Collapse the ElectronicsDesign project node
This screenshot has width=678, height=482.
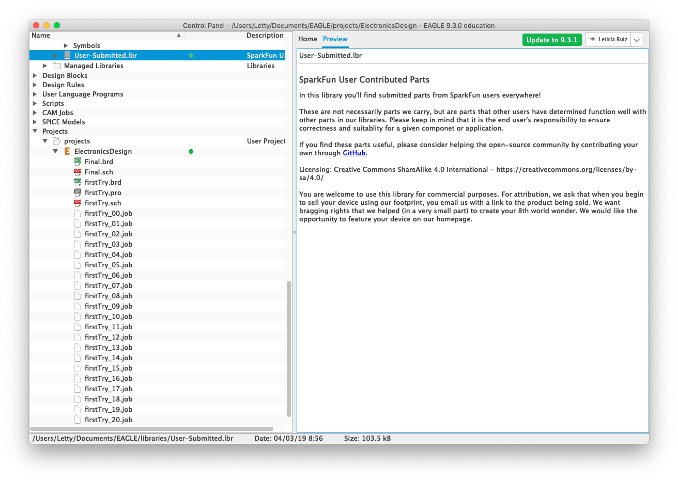(x=55, y=151)
